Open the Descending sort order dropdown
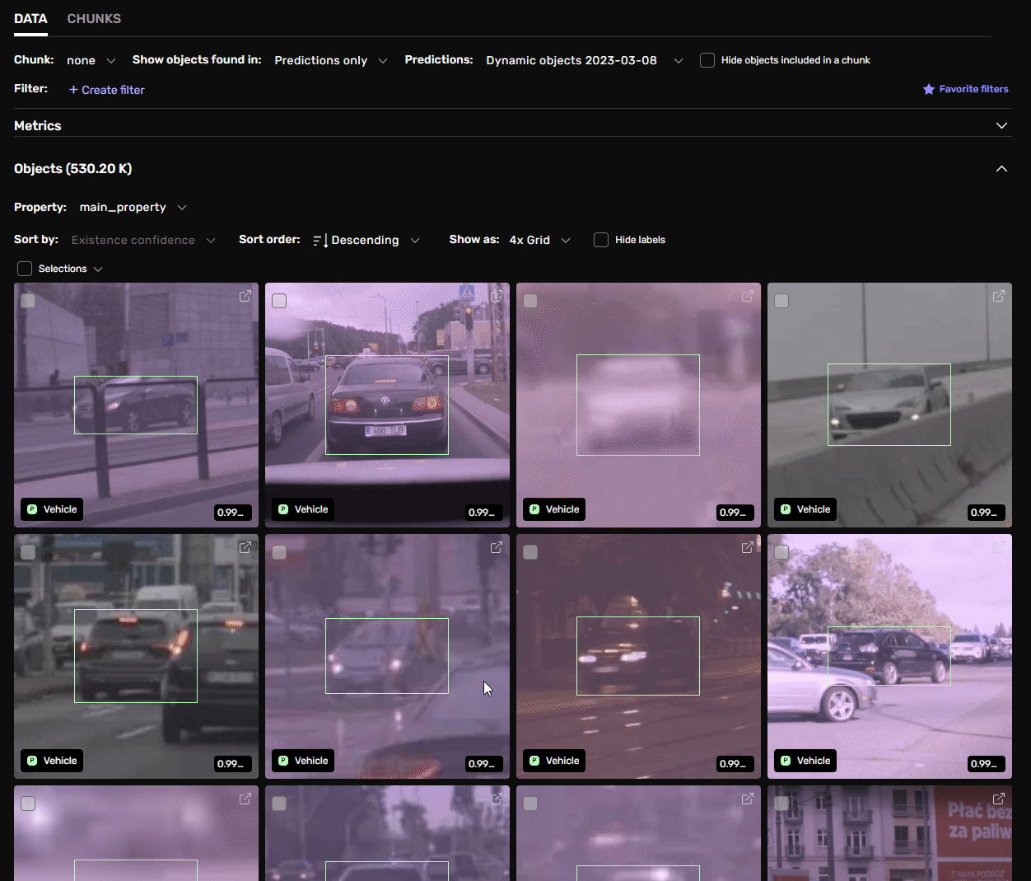Viewport: 1031px width, 881px height. point(366,240)
